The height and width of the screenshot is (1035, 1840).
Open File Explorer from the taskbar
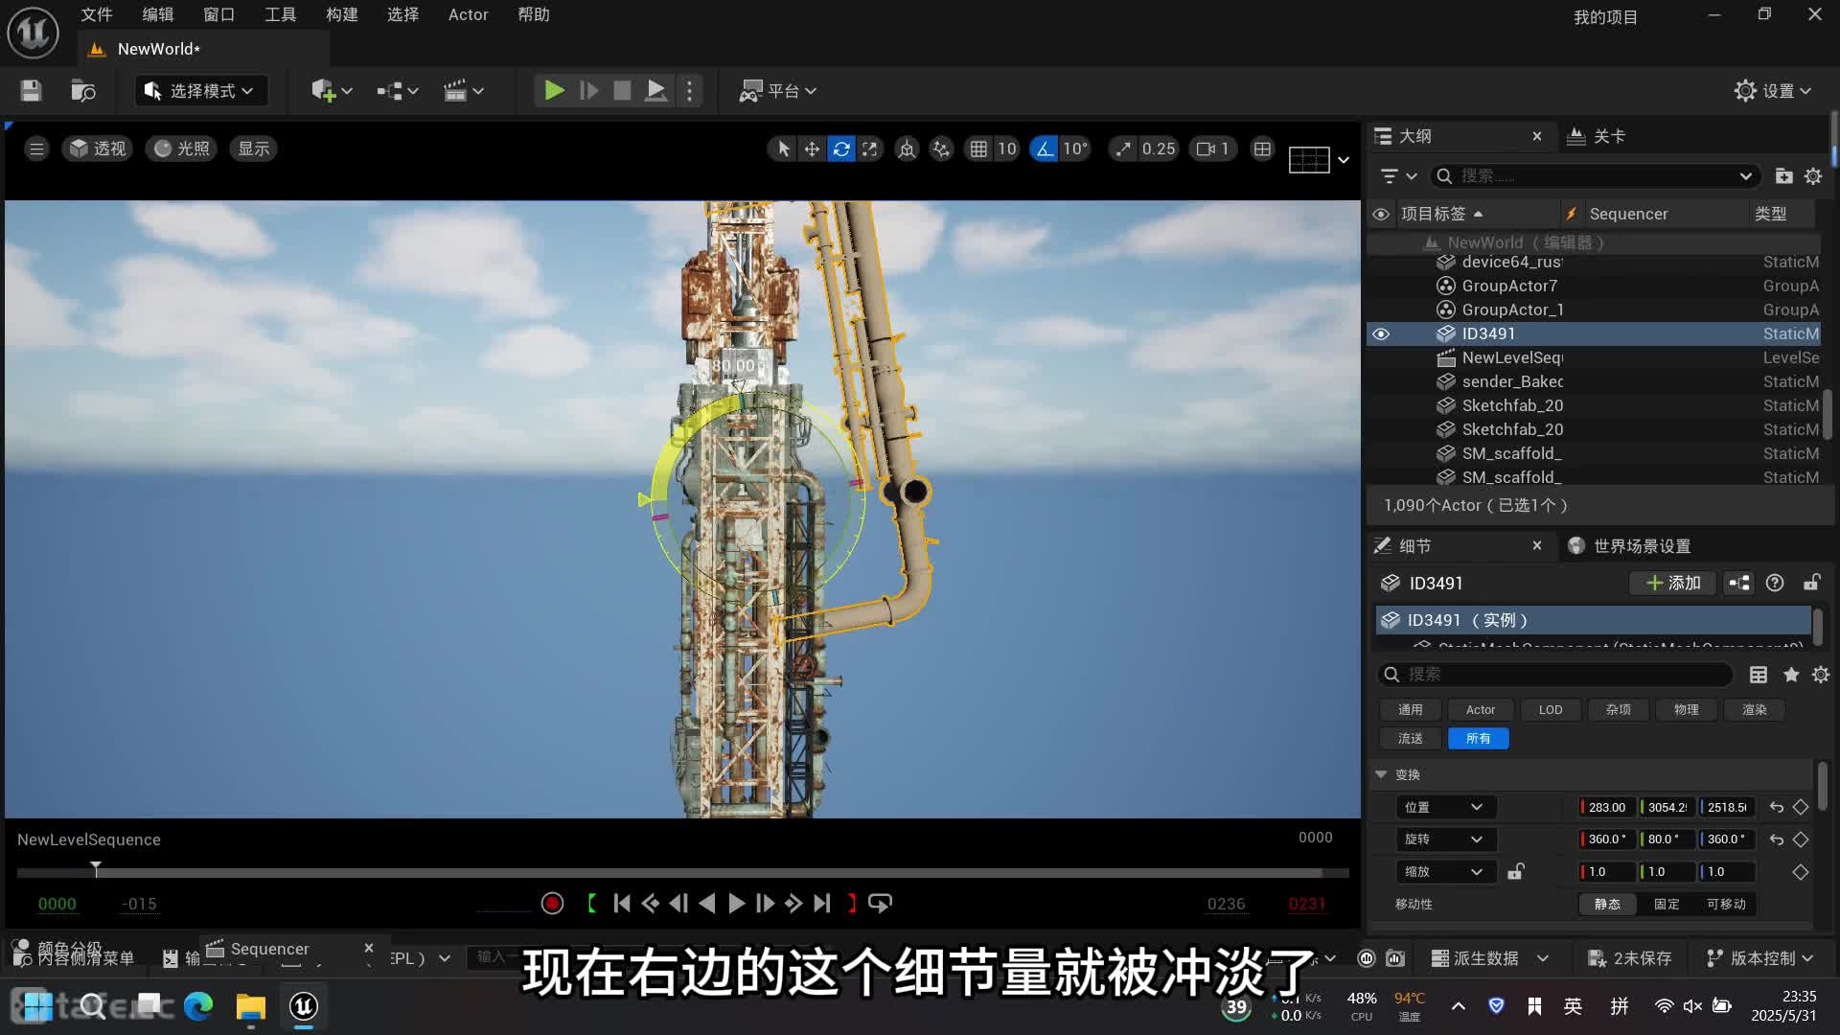250,1006
